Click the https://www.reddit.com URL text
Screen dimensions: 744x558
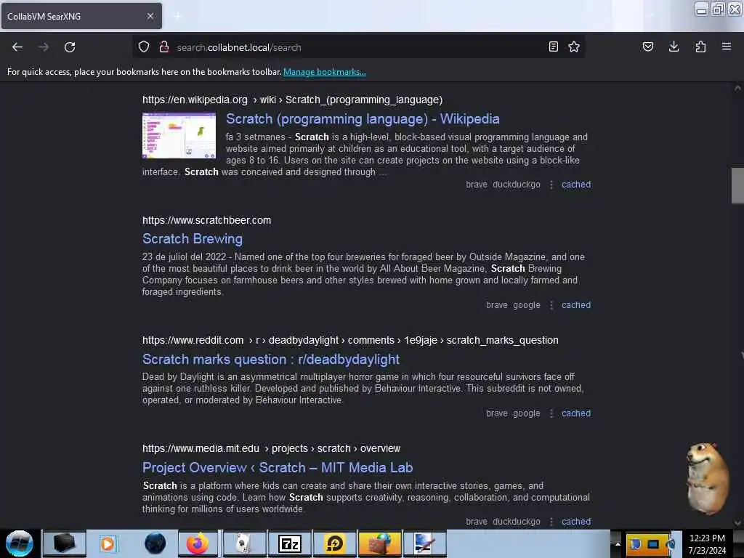point(193,340)
